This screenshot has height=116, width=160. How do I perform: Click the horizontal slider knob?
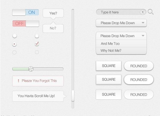(31, 69)
